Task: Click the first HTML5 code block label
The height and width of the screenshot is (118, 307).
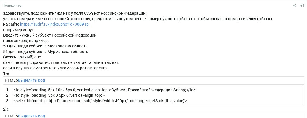Action: 11,80
